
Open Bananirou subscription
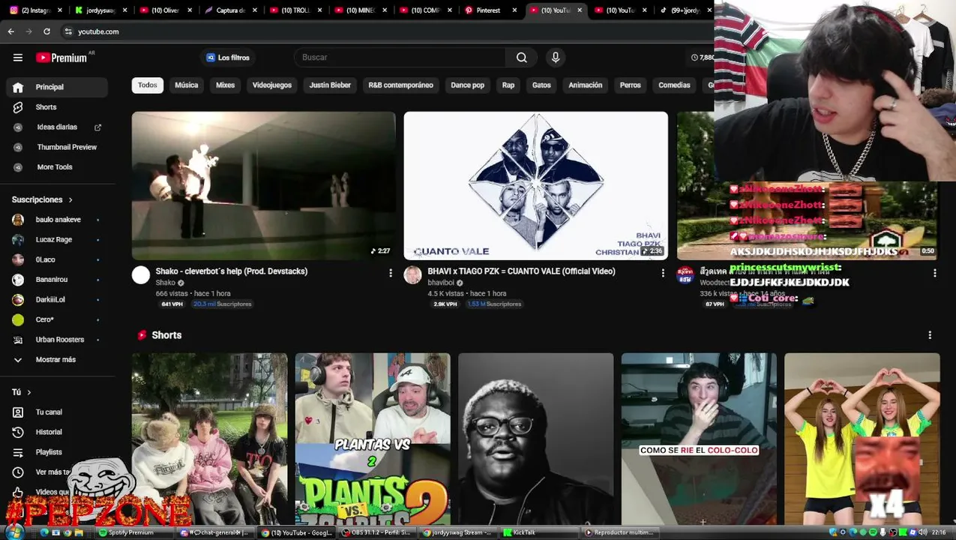[57, 280]
